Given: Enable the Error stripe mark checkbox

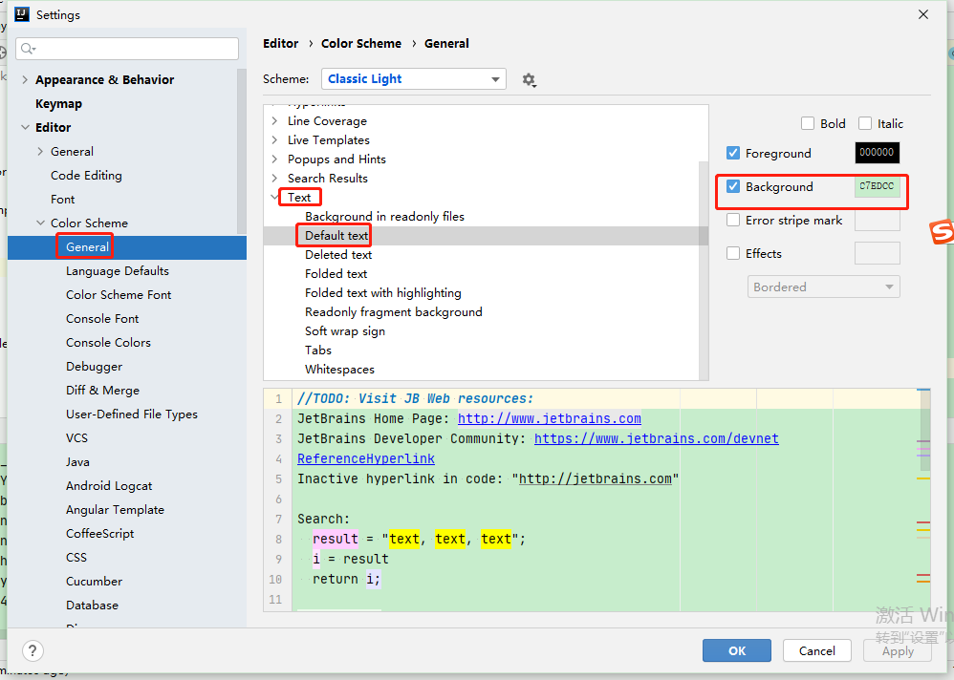Looking at the screenshot, I should (x=733, y=220).
